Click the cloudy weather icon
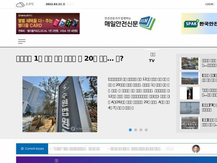Screen dimensions: 217x163 click(x=20, y=5)
